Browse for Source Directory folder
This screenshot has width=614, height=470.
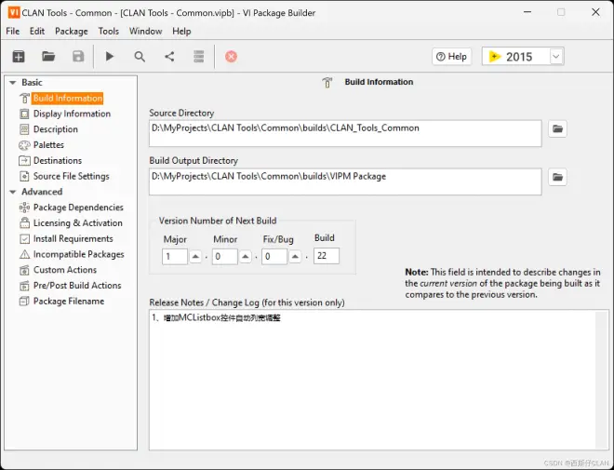pos(557,128)
